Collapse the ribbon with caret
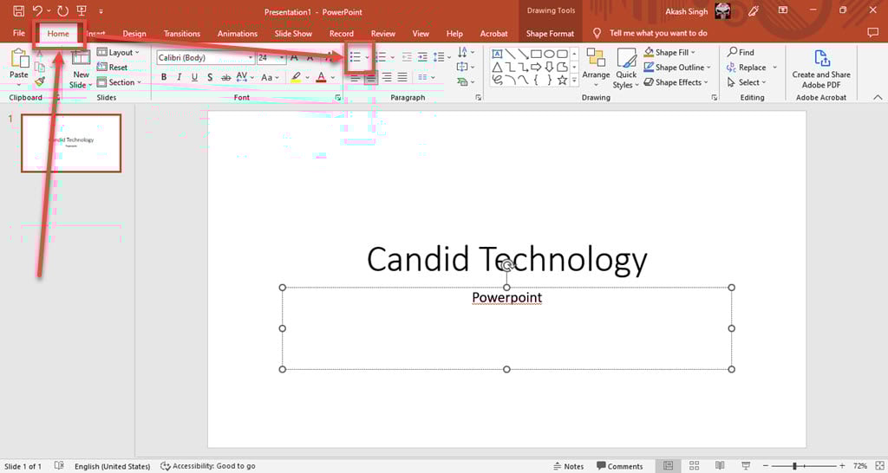This screenshot has height=473, width=888. click(x=878, y=97)
